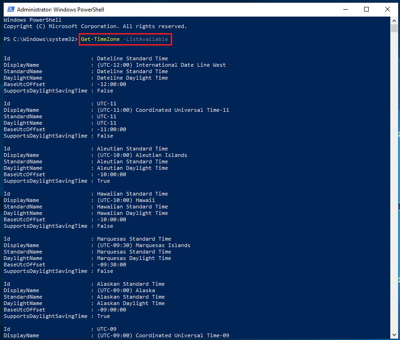
Task: Click the -ListAvailable parameter text
Action: pyautogui.click(x=145, y=39)
